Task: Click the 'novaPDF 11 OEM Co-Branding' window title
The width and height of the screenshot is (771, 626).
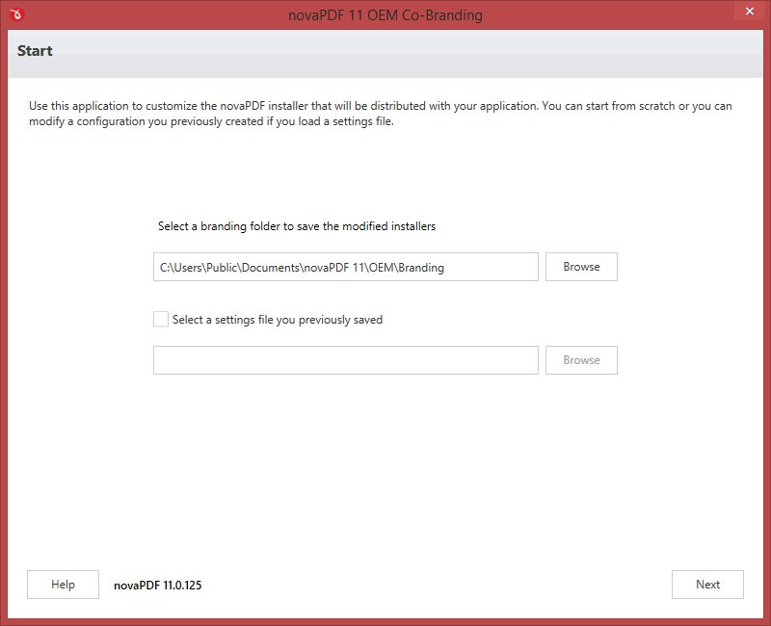Action: click(385, 15)
